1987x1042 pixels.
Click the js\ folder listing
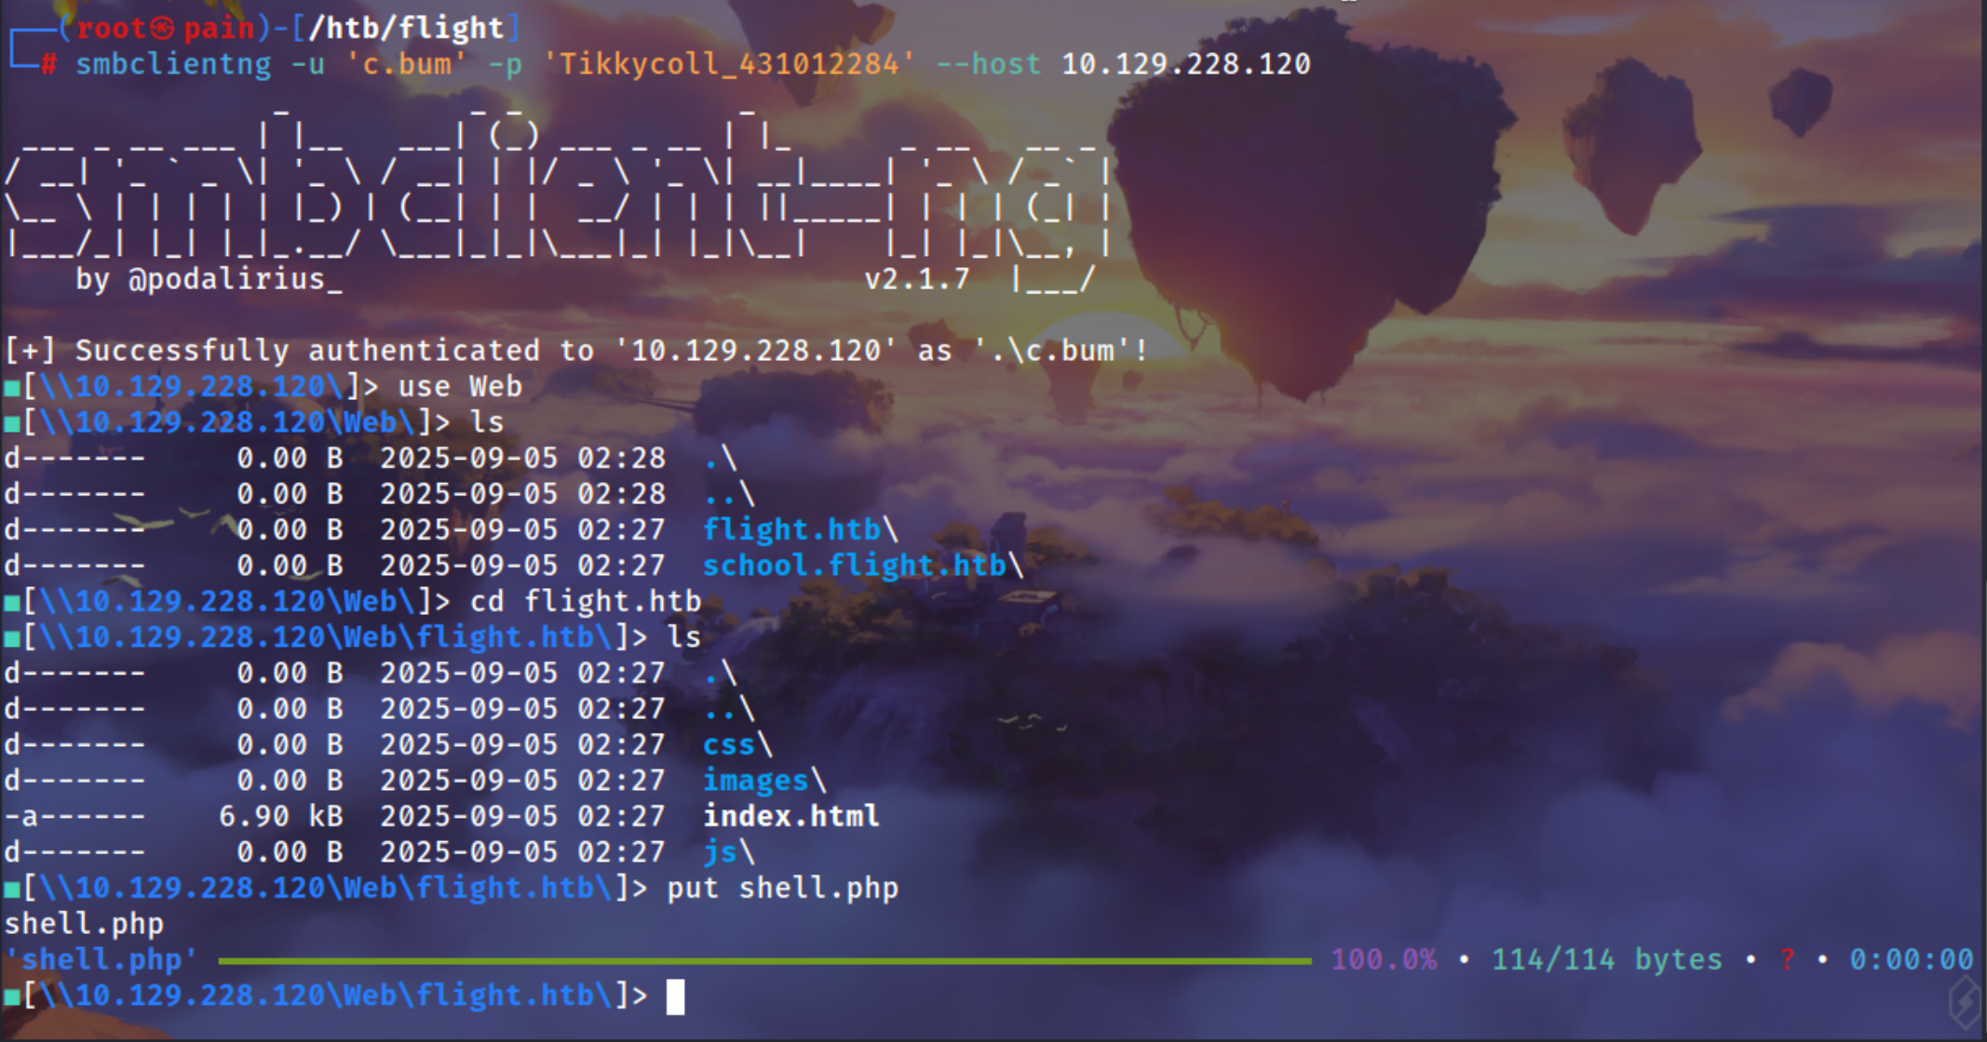pos(728,852)
